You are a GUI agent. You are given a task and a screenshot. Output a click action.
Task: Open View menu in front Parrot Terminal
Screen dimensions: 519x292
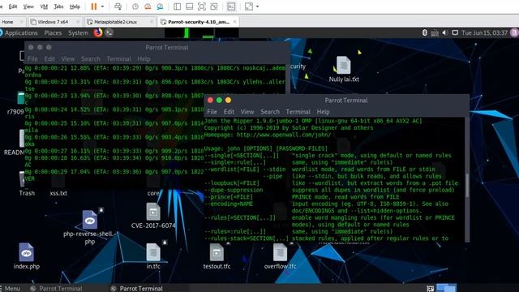[247, 112]
